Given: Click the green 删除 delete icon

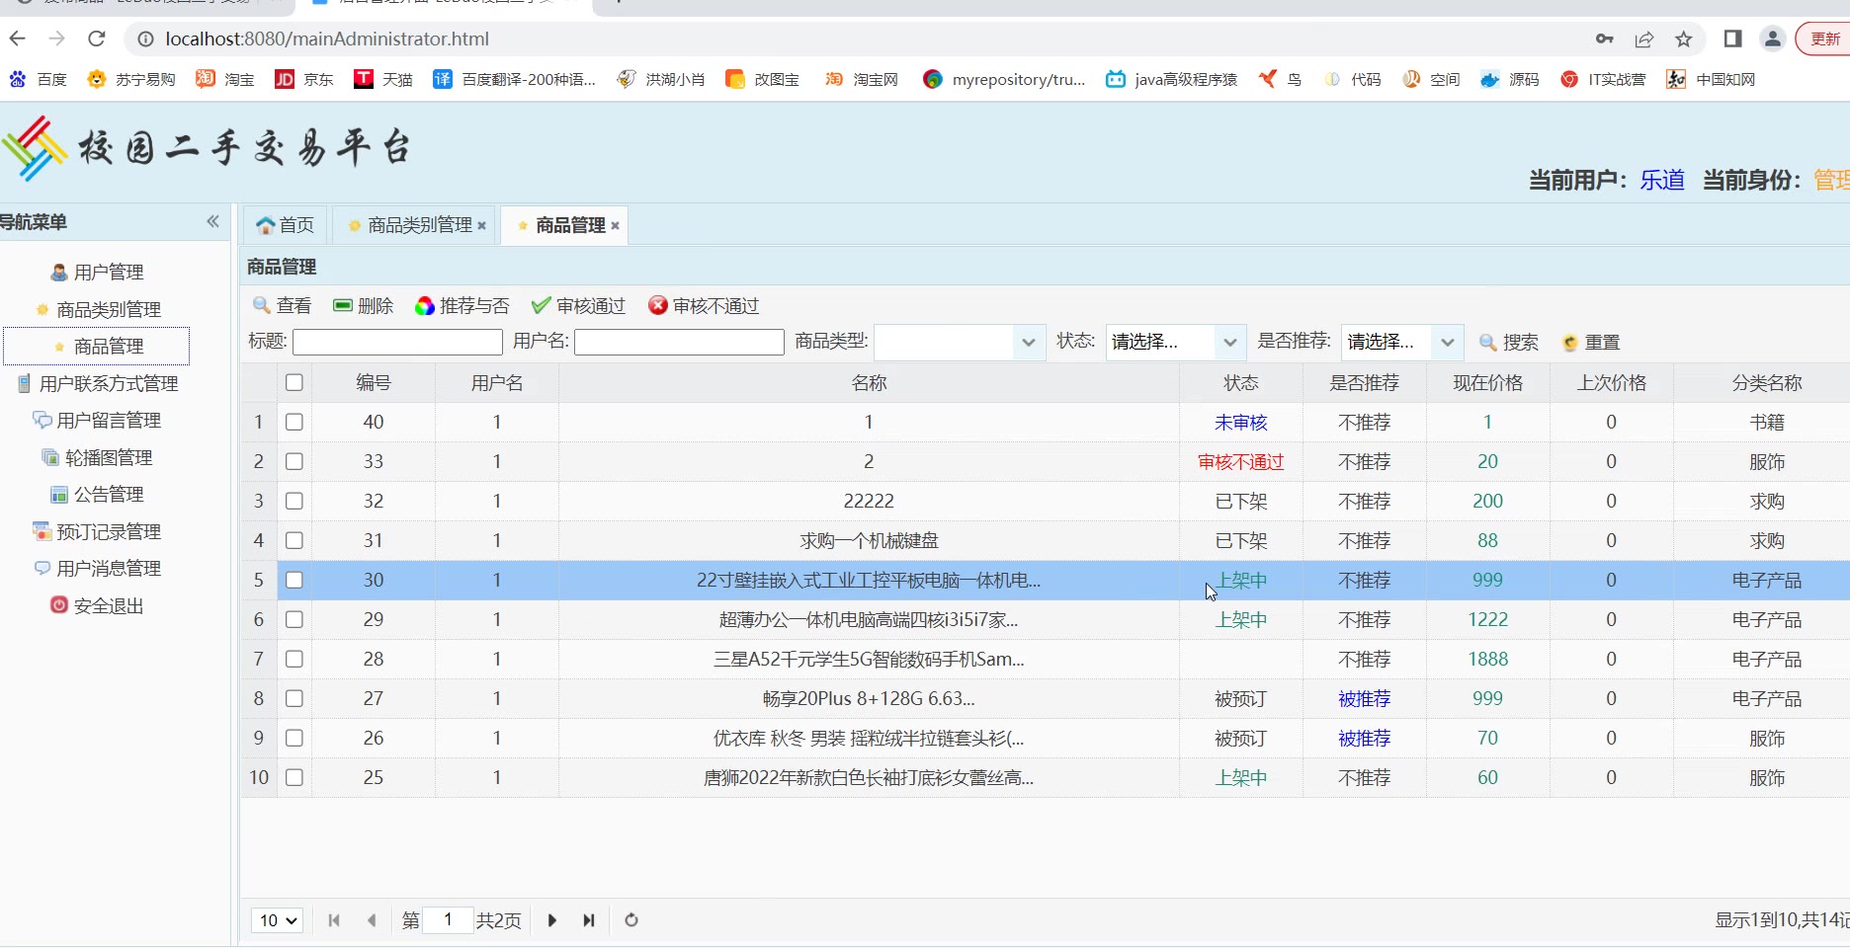Looking at the screenshot, I should pos(343,306).
